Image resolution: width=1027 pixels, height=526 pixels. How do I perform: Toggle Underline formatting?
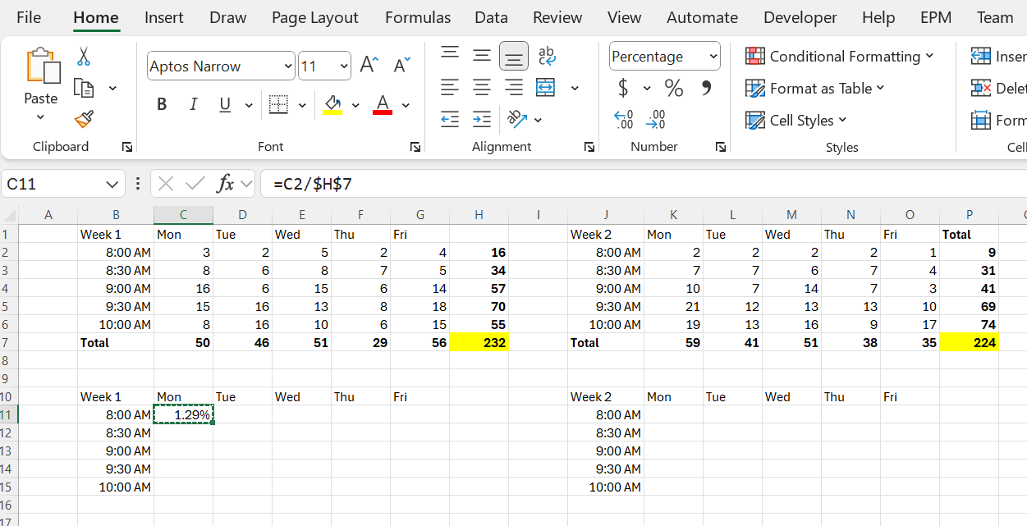225,104
